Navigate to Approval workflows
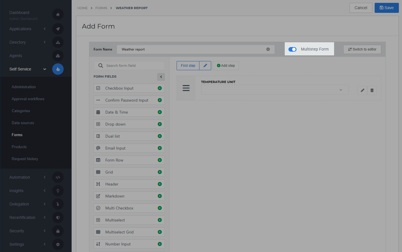Screen dimensions: 402x252 pos(28,99)
